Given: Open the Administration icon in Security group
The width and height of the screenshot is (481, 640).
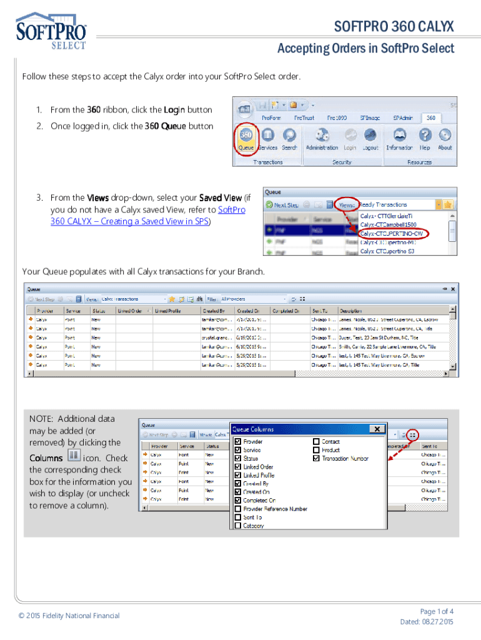Looking at the screenshot, I should 322,137.
